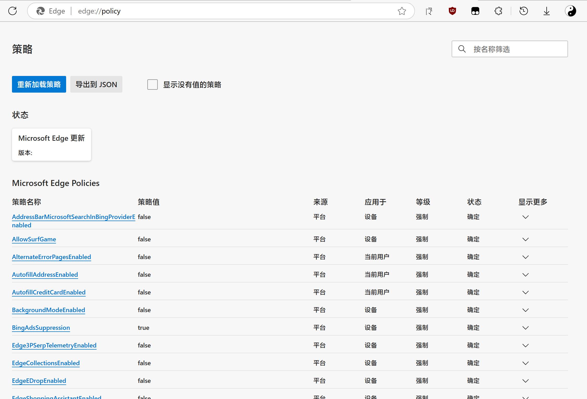587x399 pixels.
Task: Toggle 显示没有值的策略 checkbox
Action: click(x=153, y=85)
